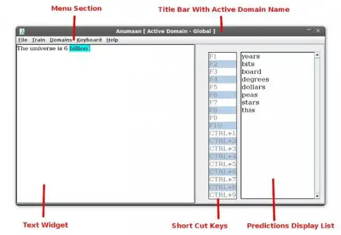Click the F4 shortcut key row
Viewport: 341px width, 235px height.
point(223,79)
